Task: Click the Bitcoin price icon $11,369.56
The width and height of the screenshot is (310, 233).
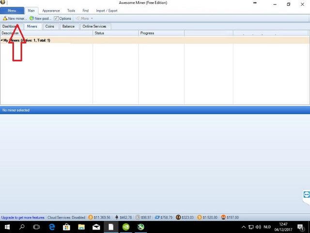Action: (91, 217)
